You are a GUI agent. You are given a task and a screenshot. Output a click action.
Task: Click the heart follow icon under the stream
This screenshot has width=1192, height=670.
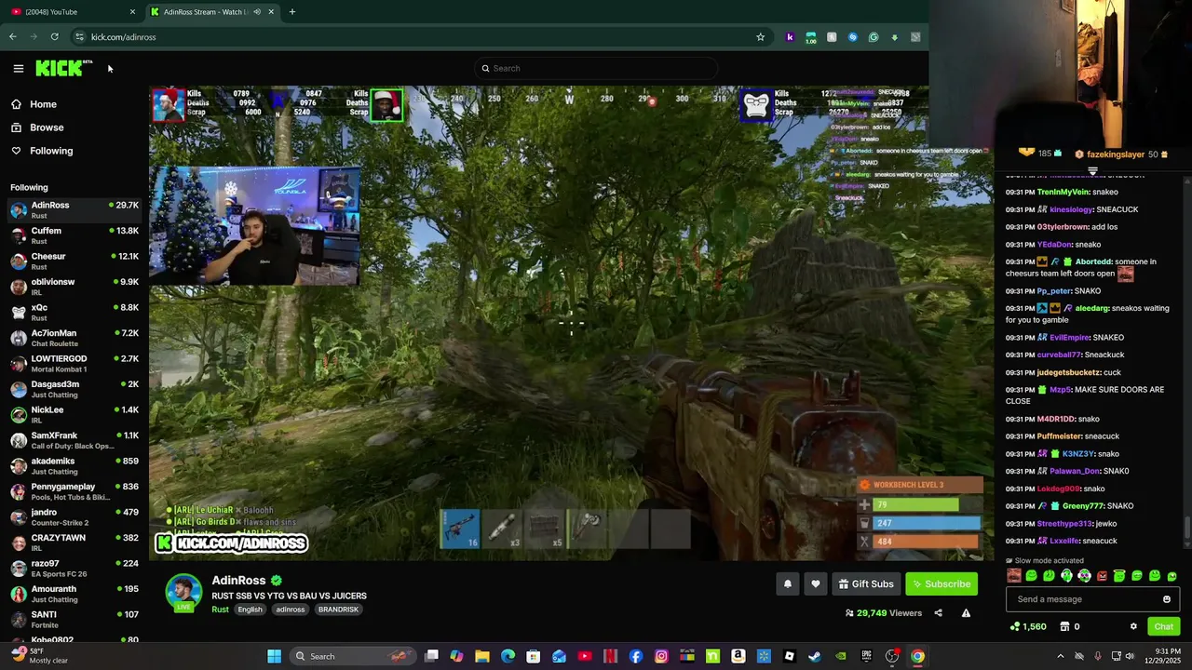click(816, 583)
